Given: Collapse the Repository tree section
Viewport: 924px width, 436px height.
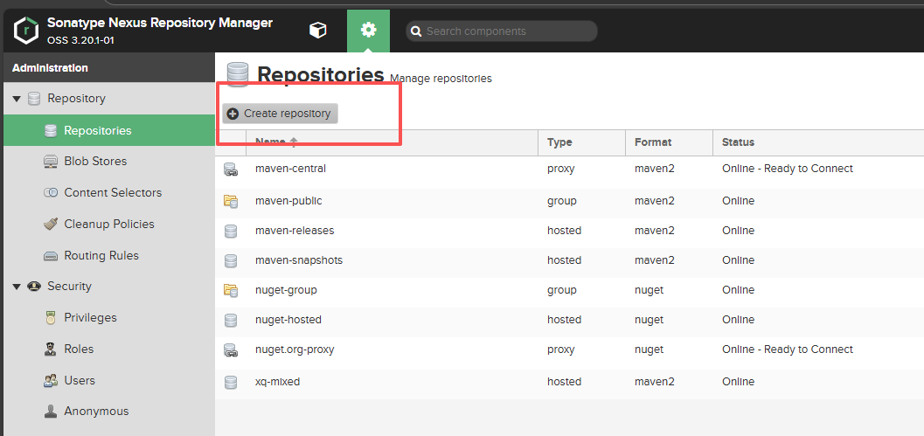Looking at the screenshot, I should tap(17, 99).
